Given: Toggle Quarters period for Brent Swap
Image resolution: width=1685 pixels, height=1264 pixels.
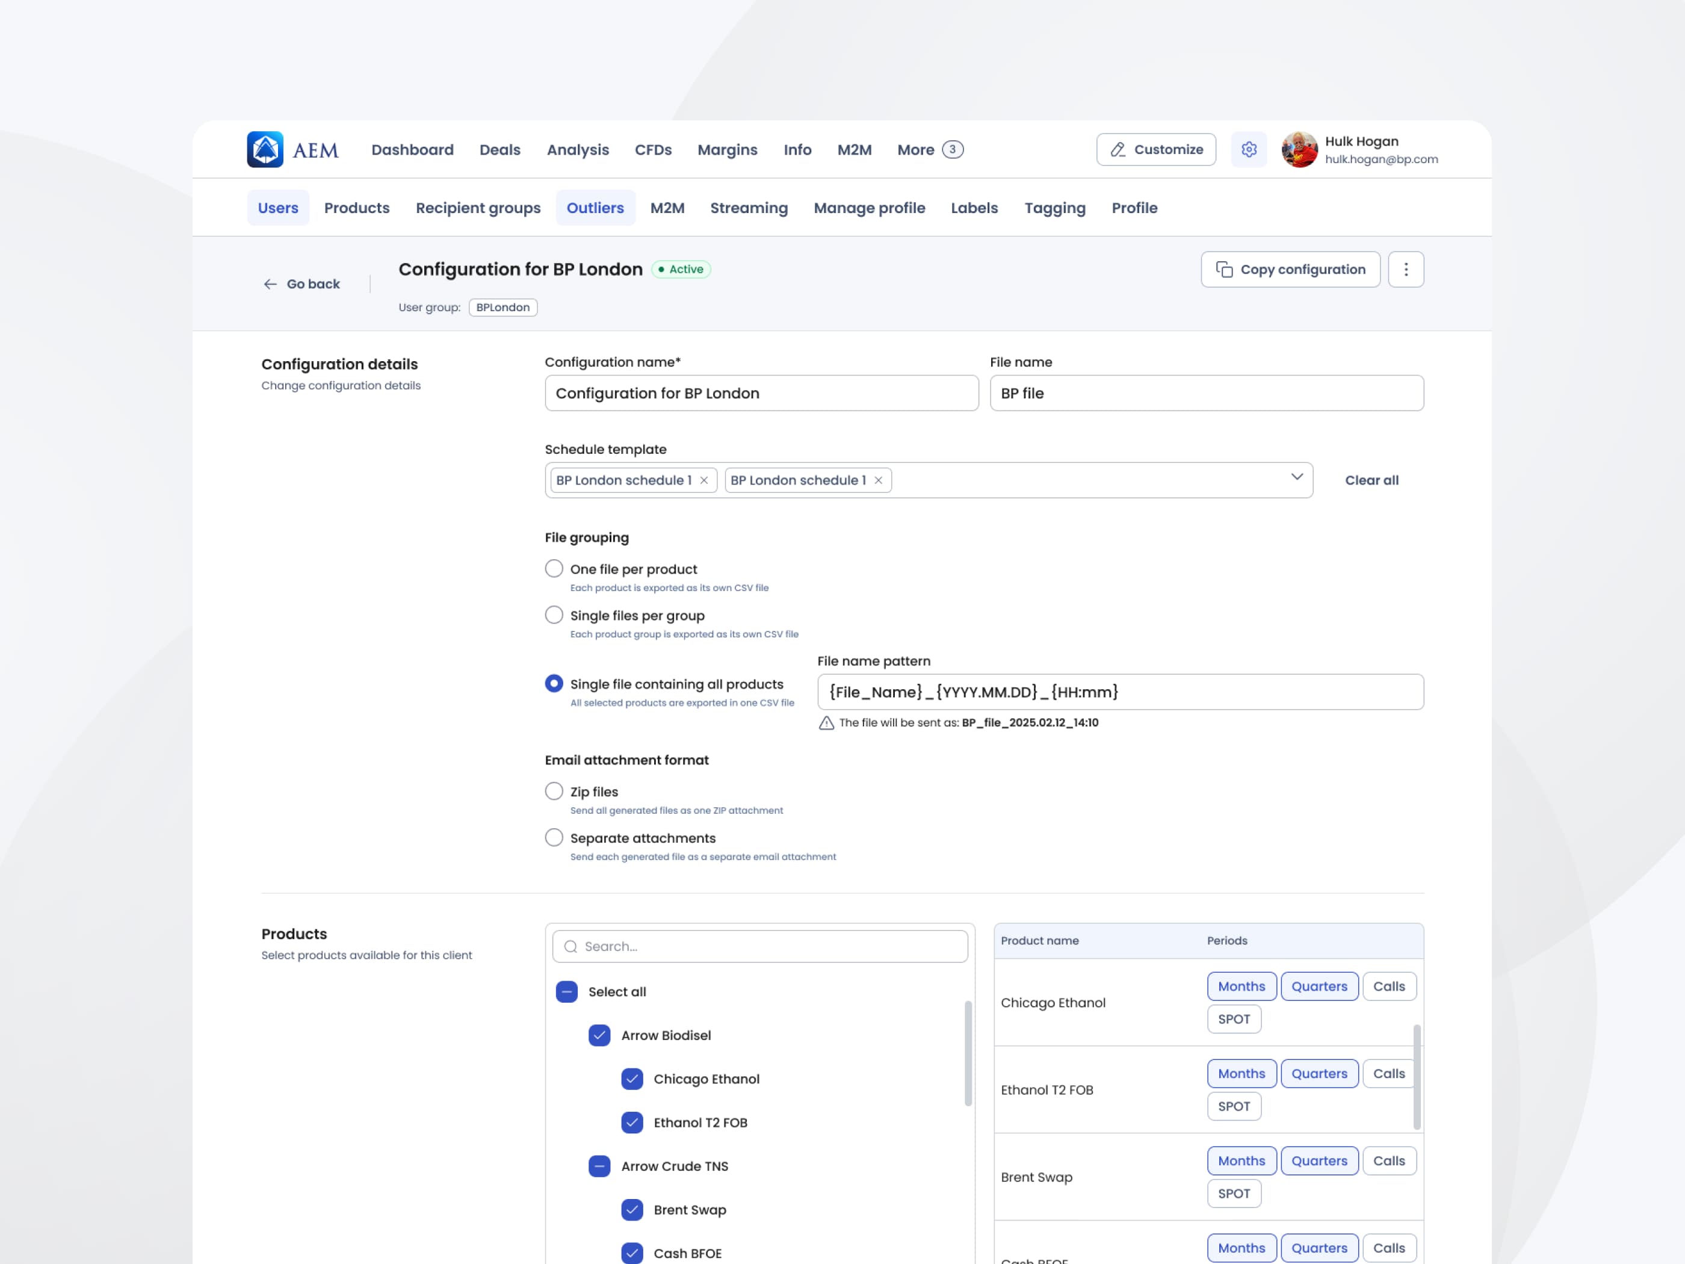Looking at the screenshot, I should pyautogui.click(x=1319, y=1161).
